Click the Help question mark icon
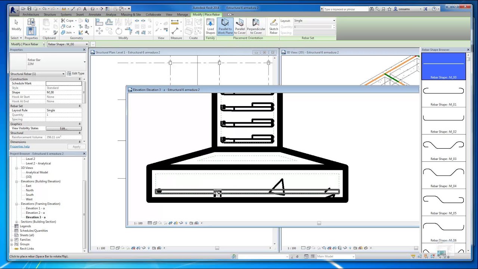 (x=434, y=9)
